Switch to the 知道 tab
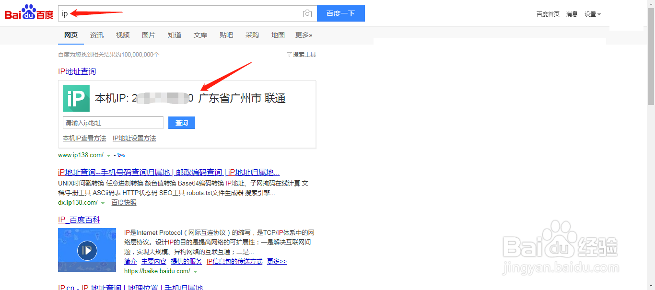The height and width of the screenshot is (290, 655). 175,35
